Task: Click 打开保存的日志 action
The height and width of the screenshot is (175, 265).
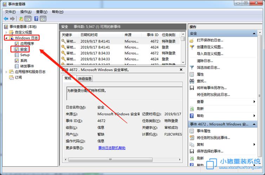Action: 210,40
